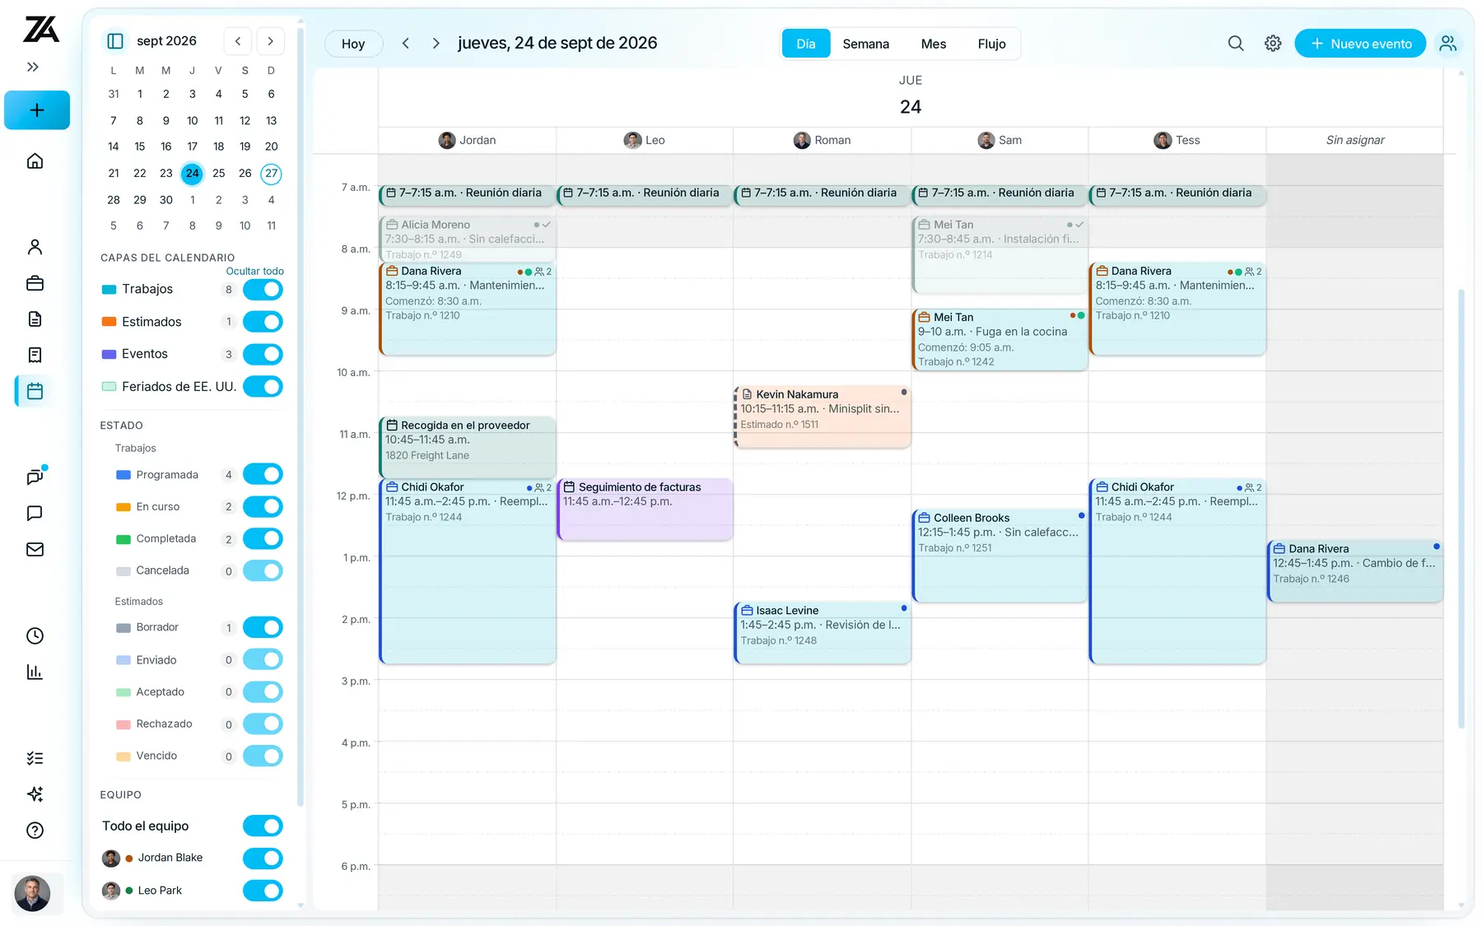Click the Hoy button
The image size is (1482, 926).
tap(353, 44)
